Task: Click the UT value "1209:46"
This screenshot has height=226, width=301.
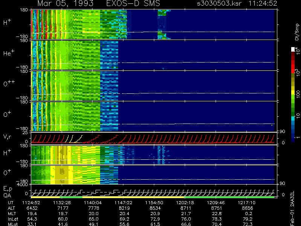Action: (x=216, y=203)
